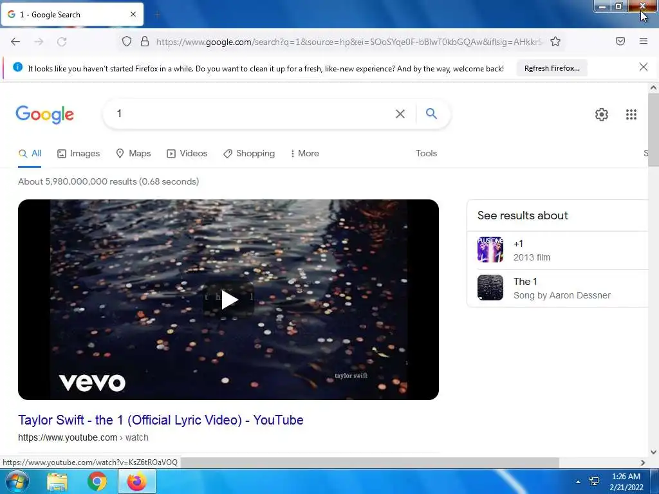Click inside the Google search field
This screenshot has width=659, height=494.
point(252,113)
